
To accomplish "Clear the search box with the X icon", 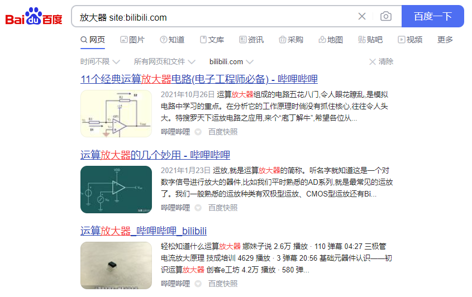I will 362,16.
